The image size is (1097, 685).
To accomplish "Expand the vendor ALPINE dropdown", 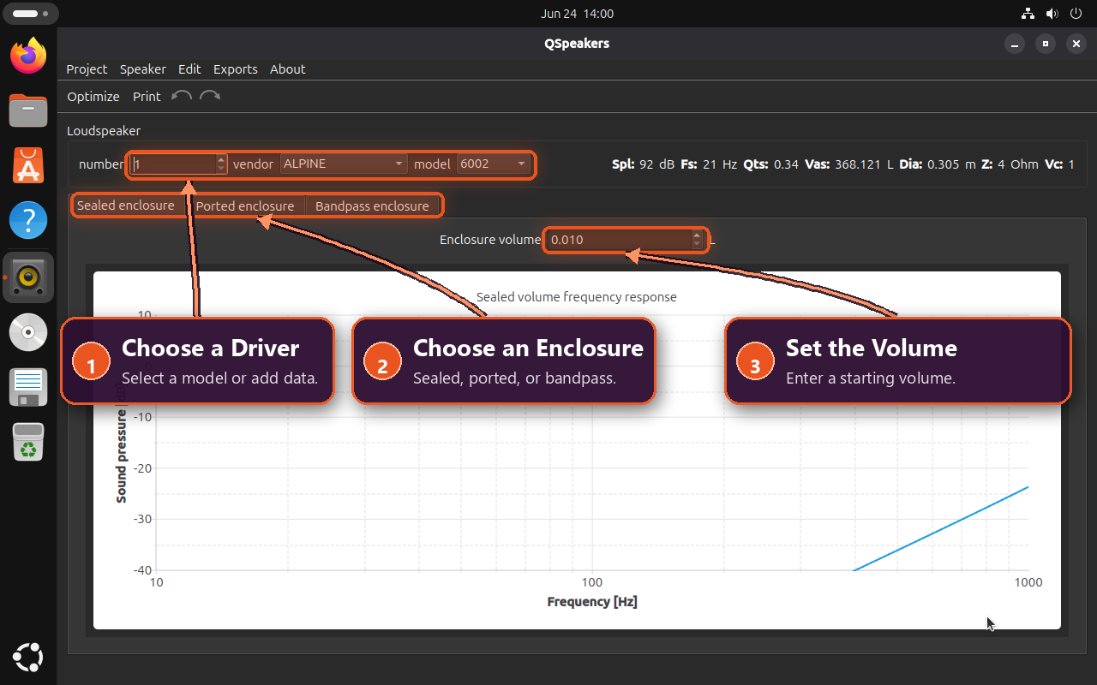I will [x=343, y=164].
